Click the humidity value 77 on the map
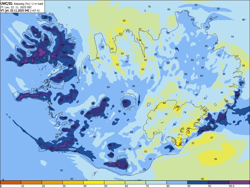 [128, 31]
